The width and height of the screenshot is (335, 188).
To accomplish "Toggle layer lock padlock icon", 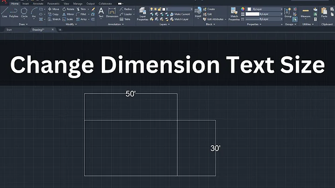I will point(160,9).
